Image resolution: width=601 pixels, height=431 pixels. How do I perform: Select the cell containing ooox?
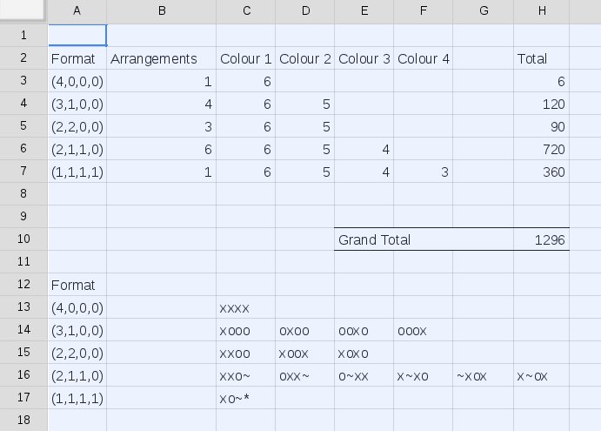click(424, 330)
